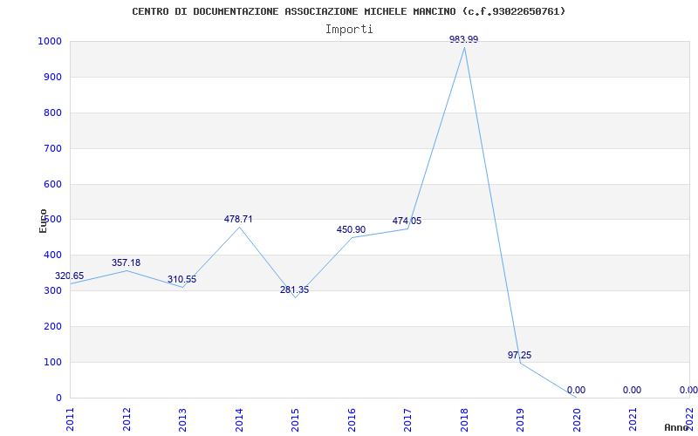The image size is (698, 436).
Task: Select the 450.90 data label
Action: coord(351,229)
